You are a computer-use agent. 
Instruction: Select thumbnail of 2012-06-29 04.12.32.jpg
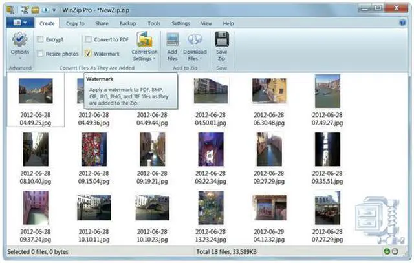pyautogui.click(x=269, y=207)
